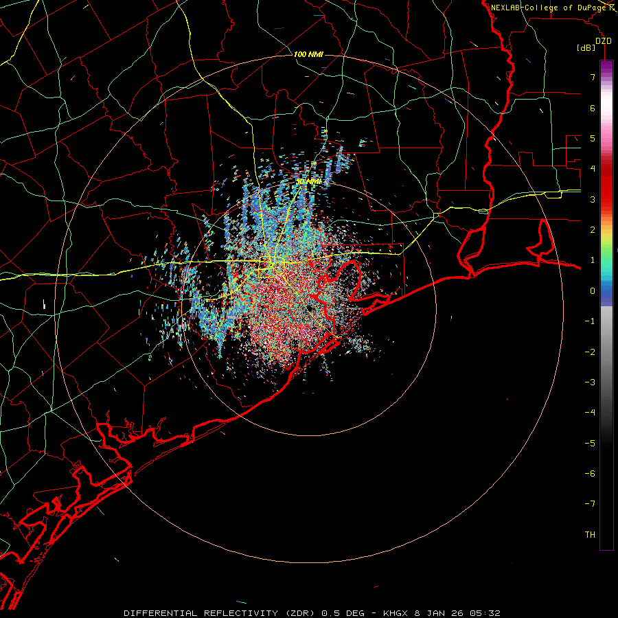Image resolution: width=618 pixels, height=618 pixels.
Task: Select the -5 value on the scale
Action: (x=590, y=444)
